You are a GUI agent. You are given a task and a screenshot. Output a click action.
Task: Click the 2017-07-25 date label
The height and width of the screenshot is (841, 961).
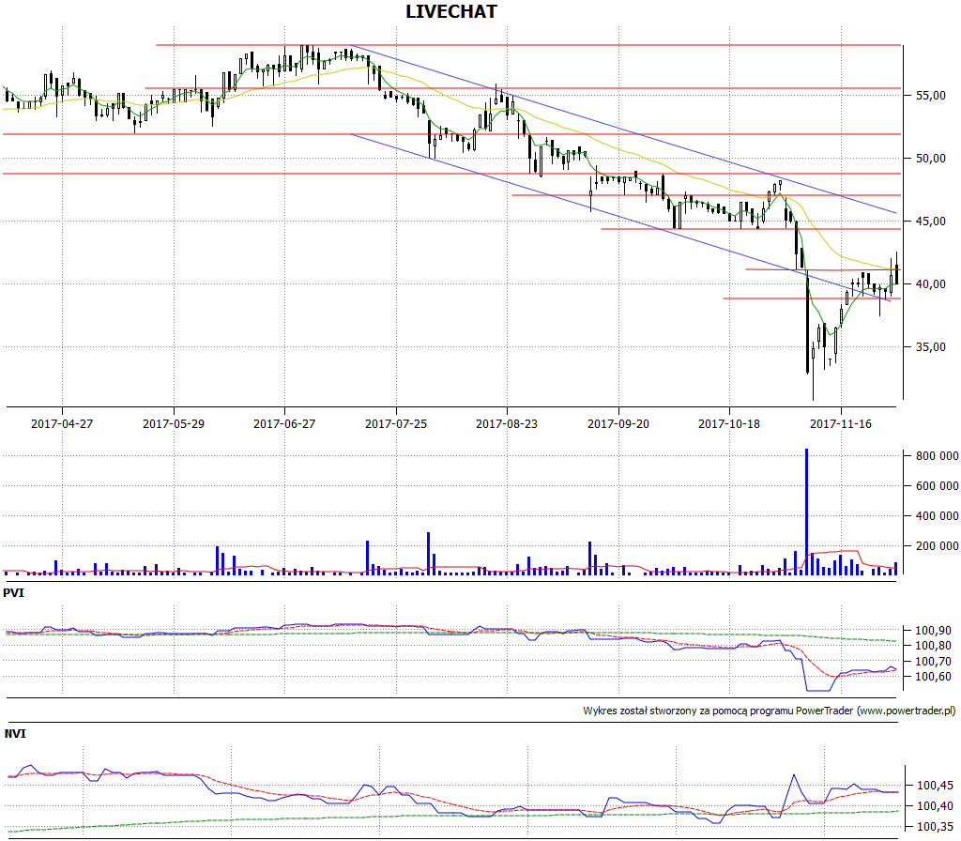(396, 423)
